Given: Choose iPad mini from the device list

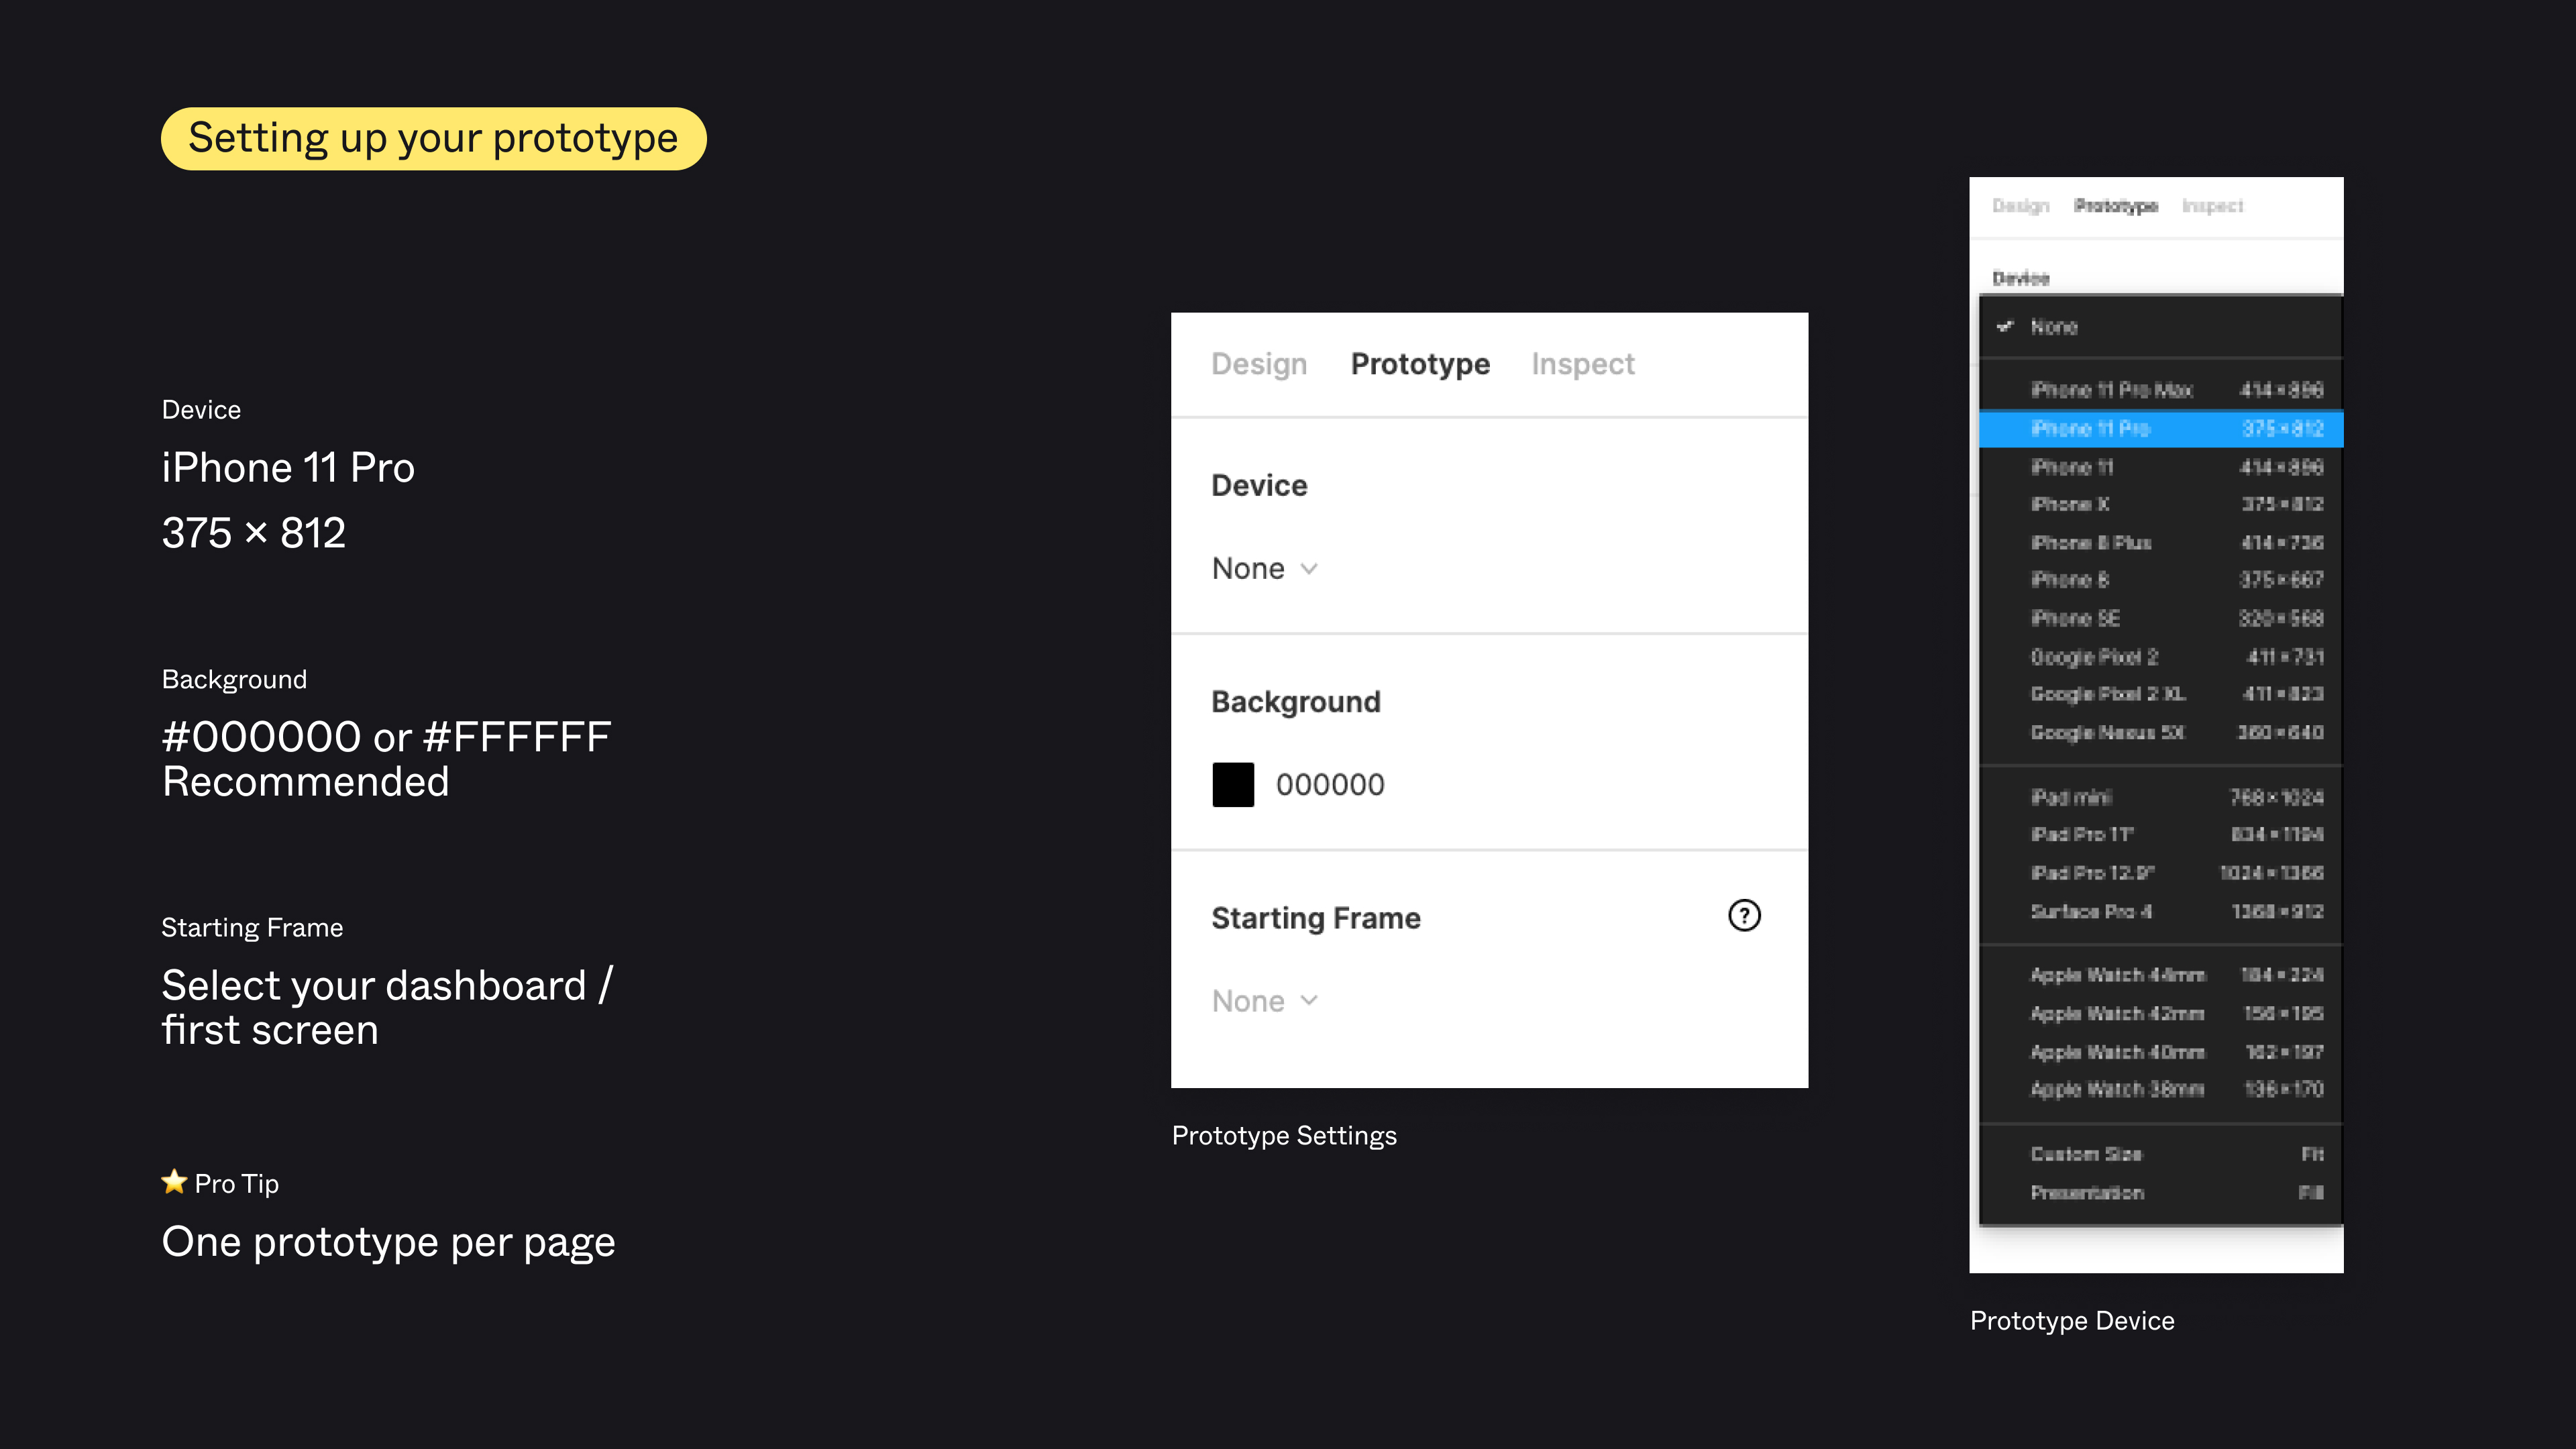Looking at the screenshot, I should coord(2160,797).
